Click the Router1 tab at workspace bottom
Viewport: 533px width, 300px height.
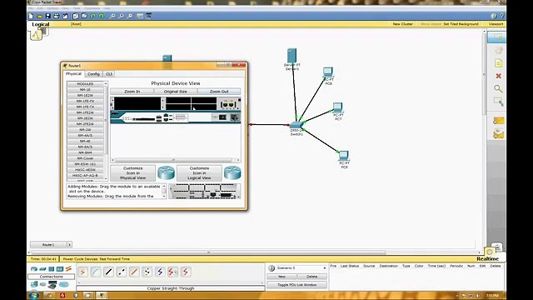(x=48, y=244)
